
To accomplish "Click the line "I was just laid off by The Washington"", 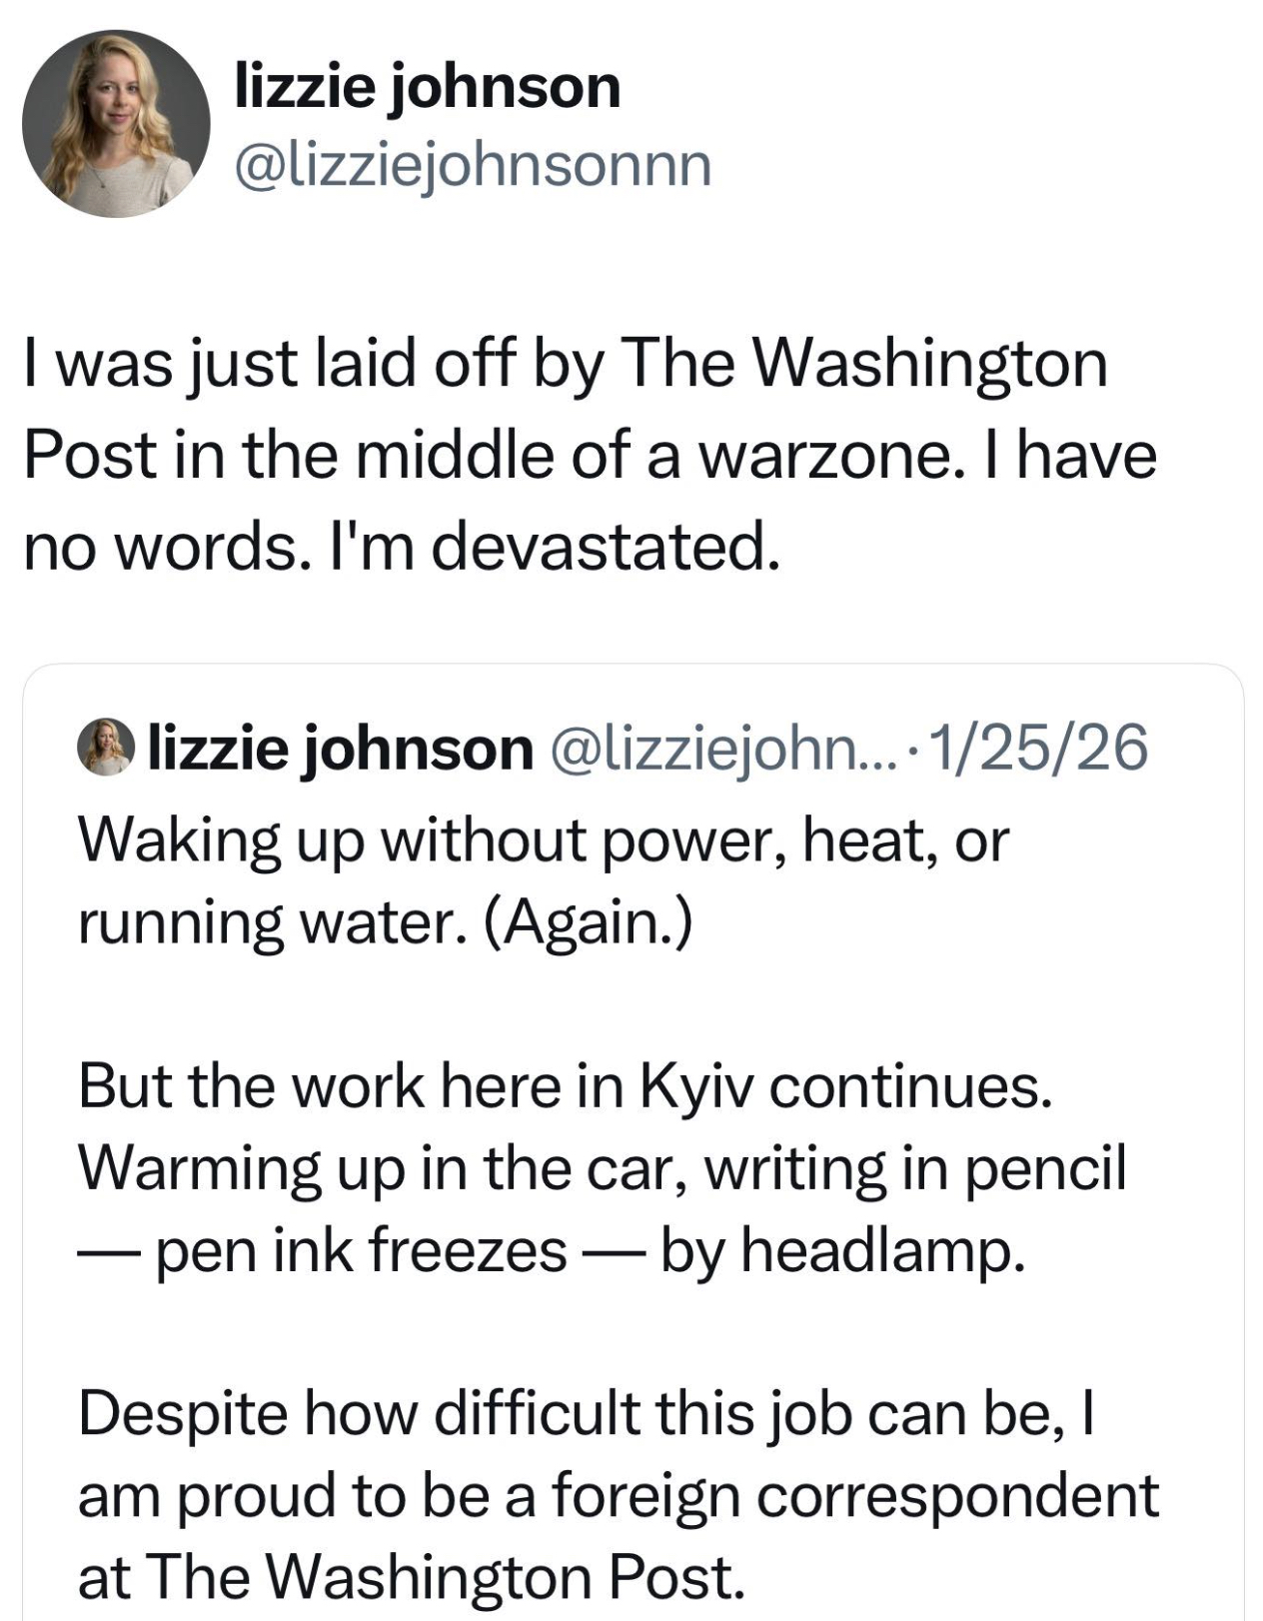I will coord(566,363).
